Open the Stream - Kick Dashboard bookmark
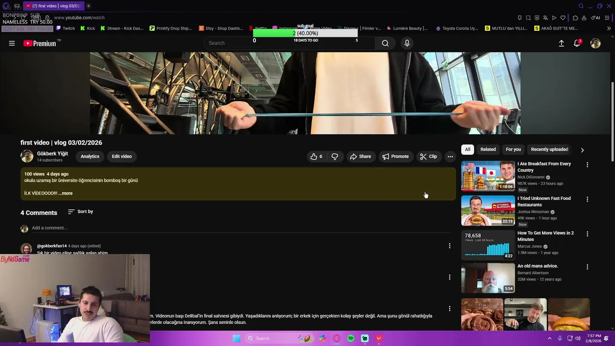 pos(122,28)
